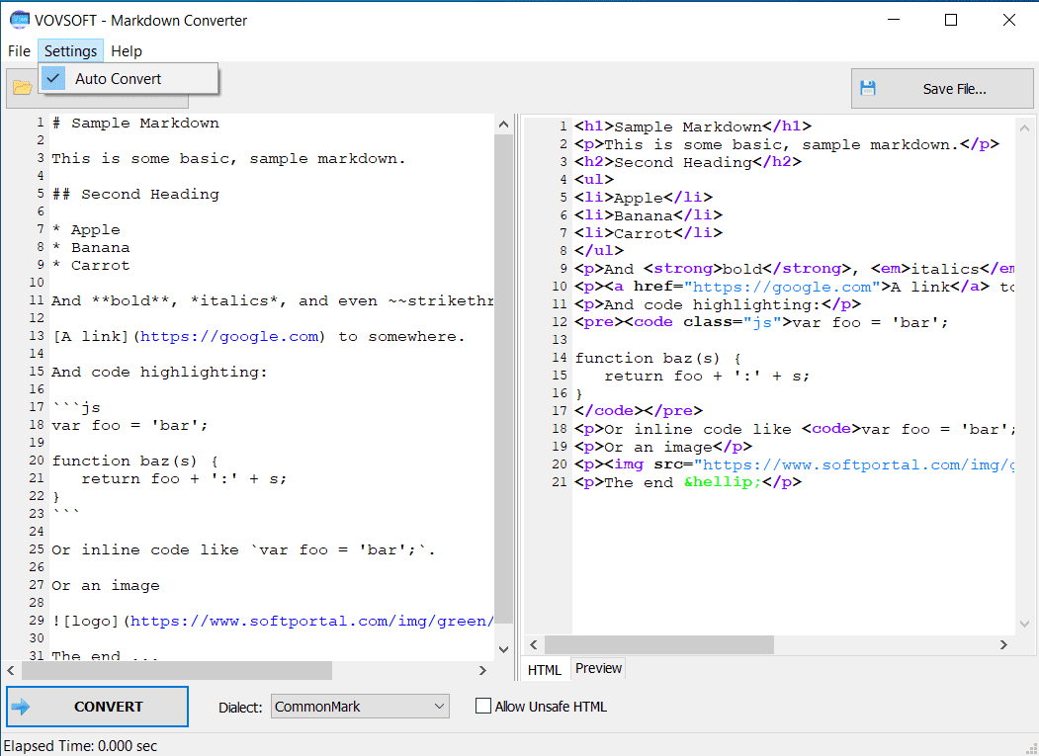Select the HTML output tab
This screenshot has height=756, width=1039.
pyautogui.click(x=545, y=669)
